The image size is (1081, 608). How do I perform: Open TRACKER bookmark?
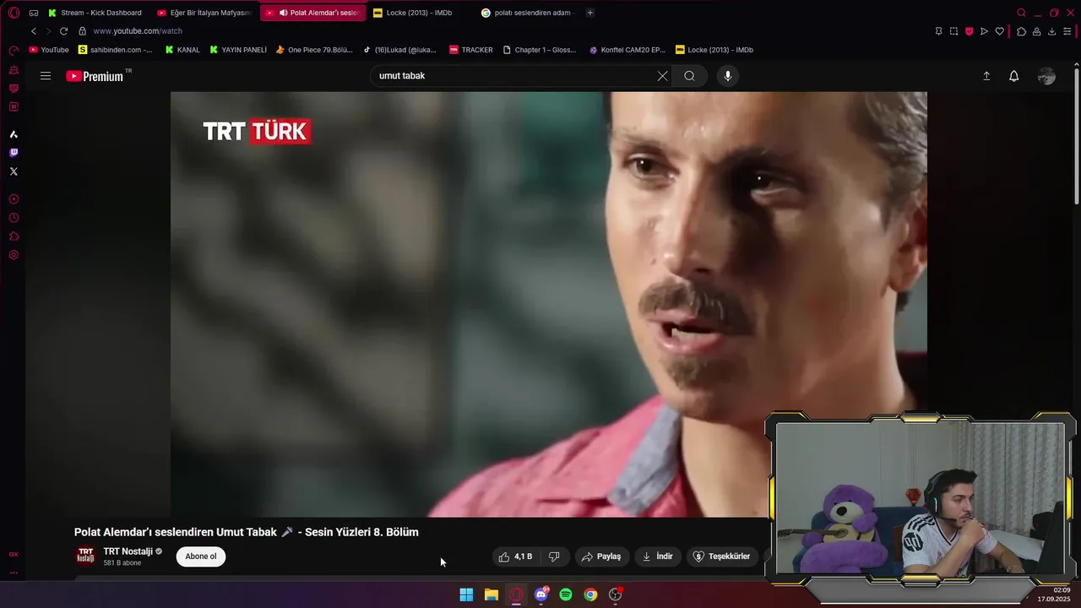[471, 50]
